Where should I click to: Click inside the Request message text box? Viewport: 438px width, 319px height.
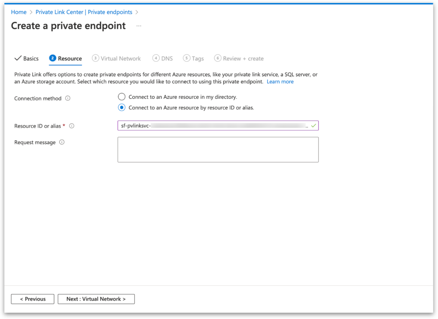pos(218,150)
